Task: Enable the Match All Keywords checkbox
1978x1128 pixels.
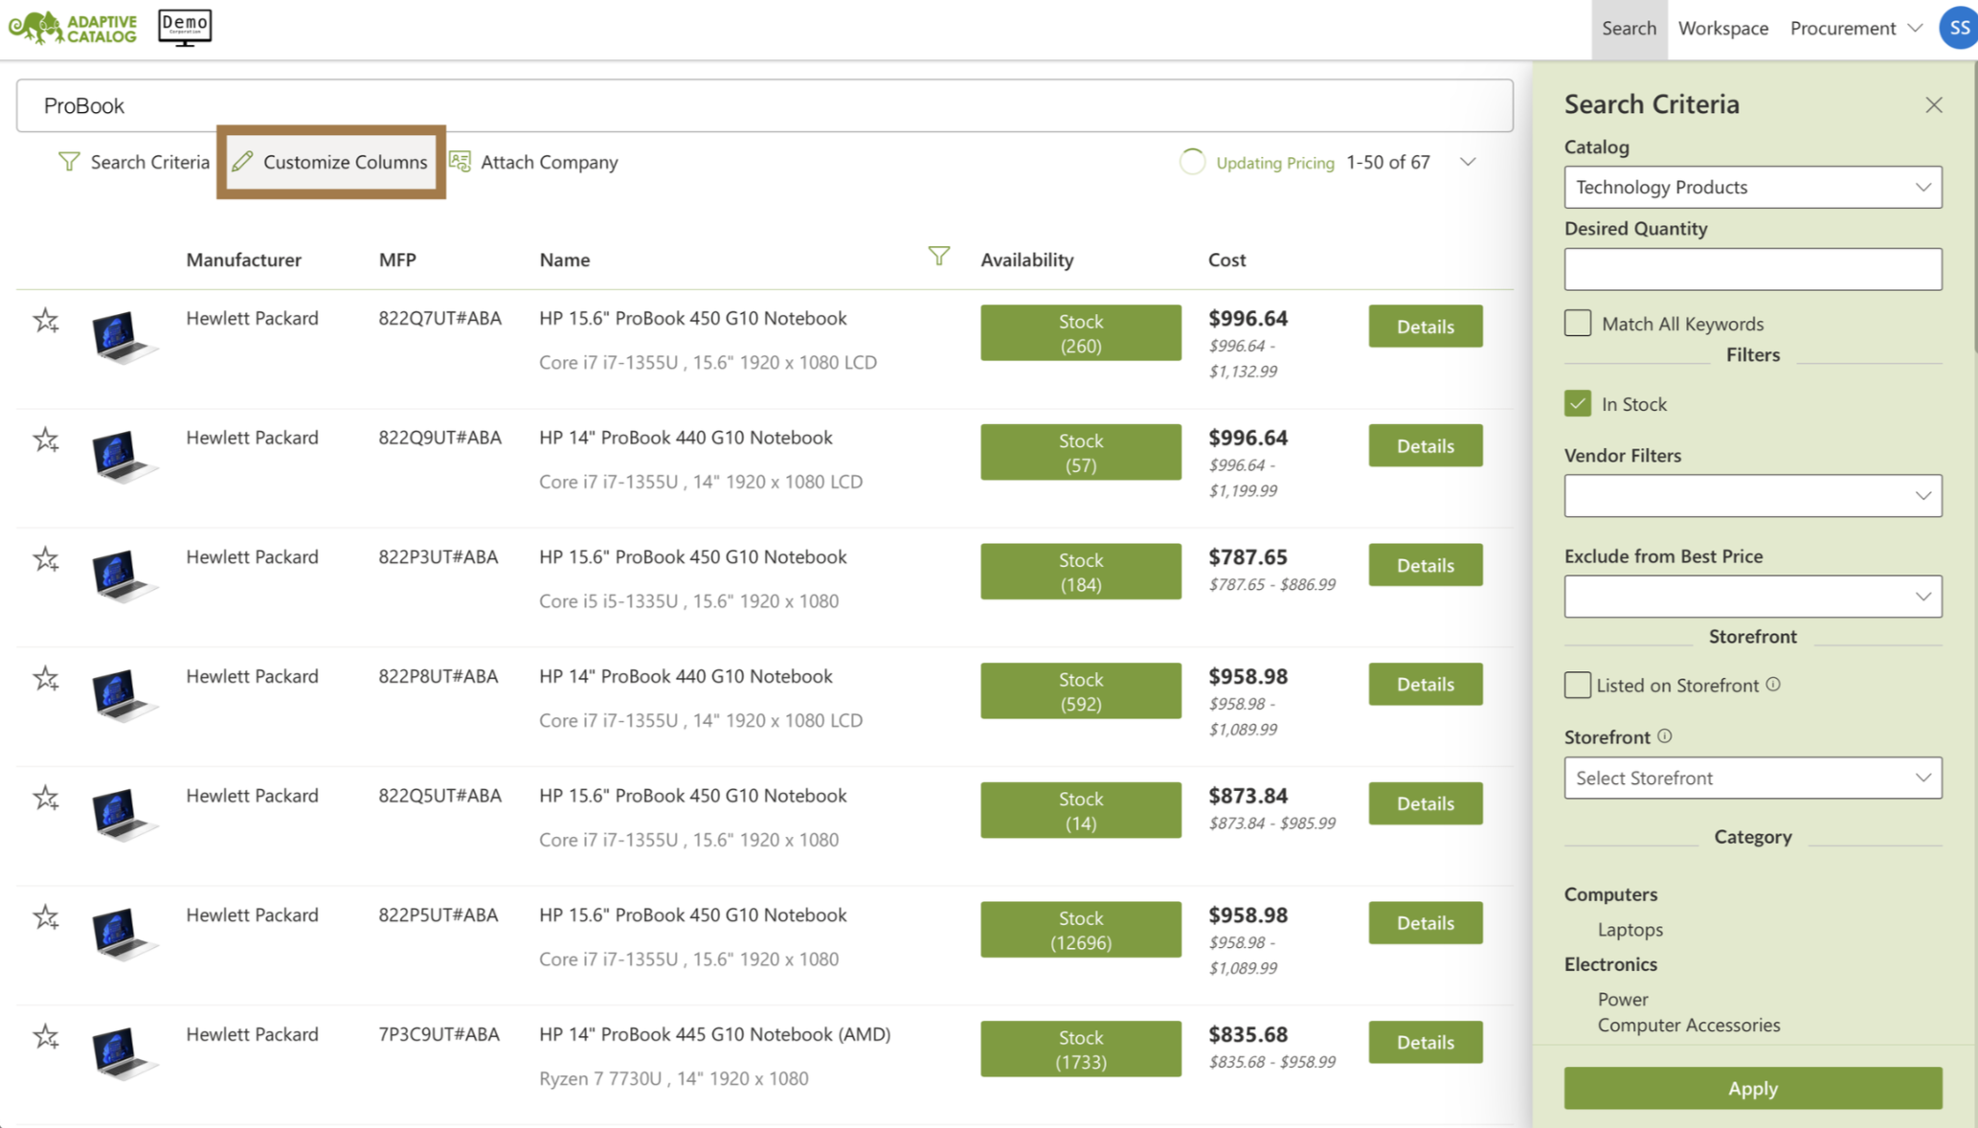Action: (1578, 323)
